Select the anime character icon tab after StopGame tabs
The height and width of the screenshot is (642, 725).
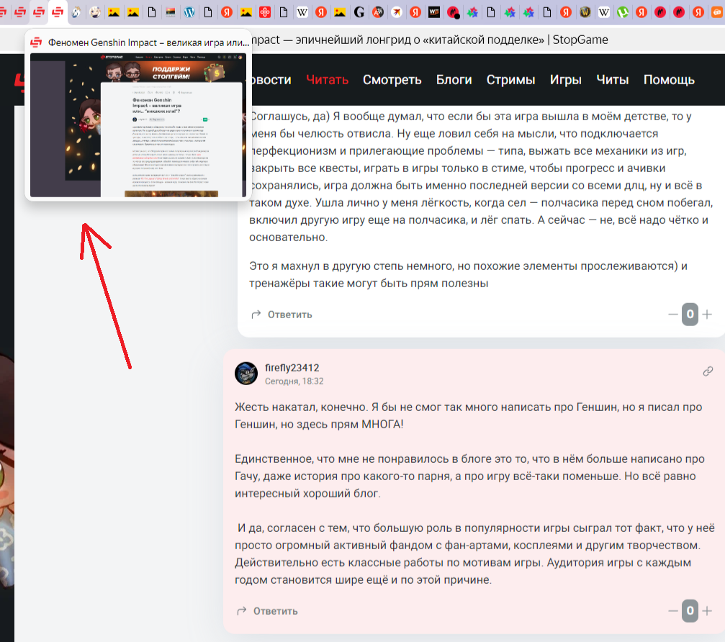click(76, 12)
